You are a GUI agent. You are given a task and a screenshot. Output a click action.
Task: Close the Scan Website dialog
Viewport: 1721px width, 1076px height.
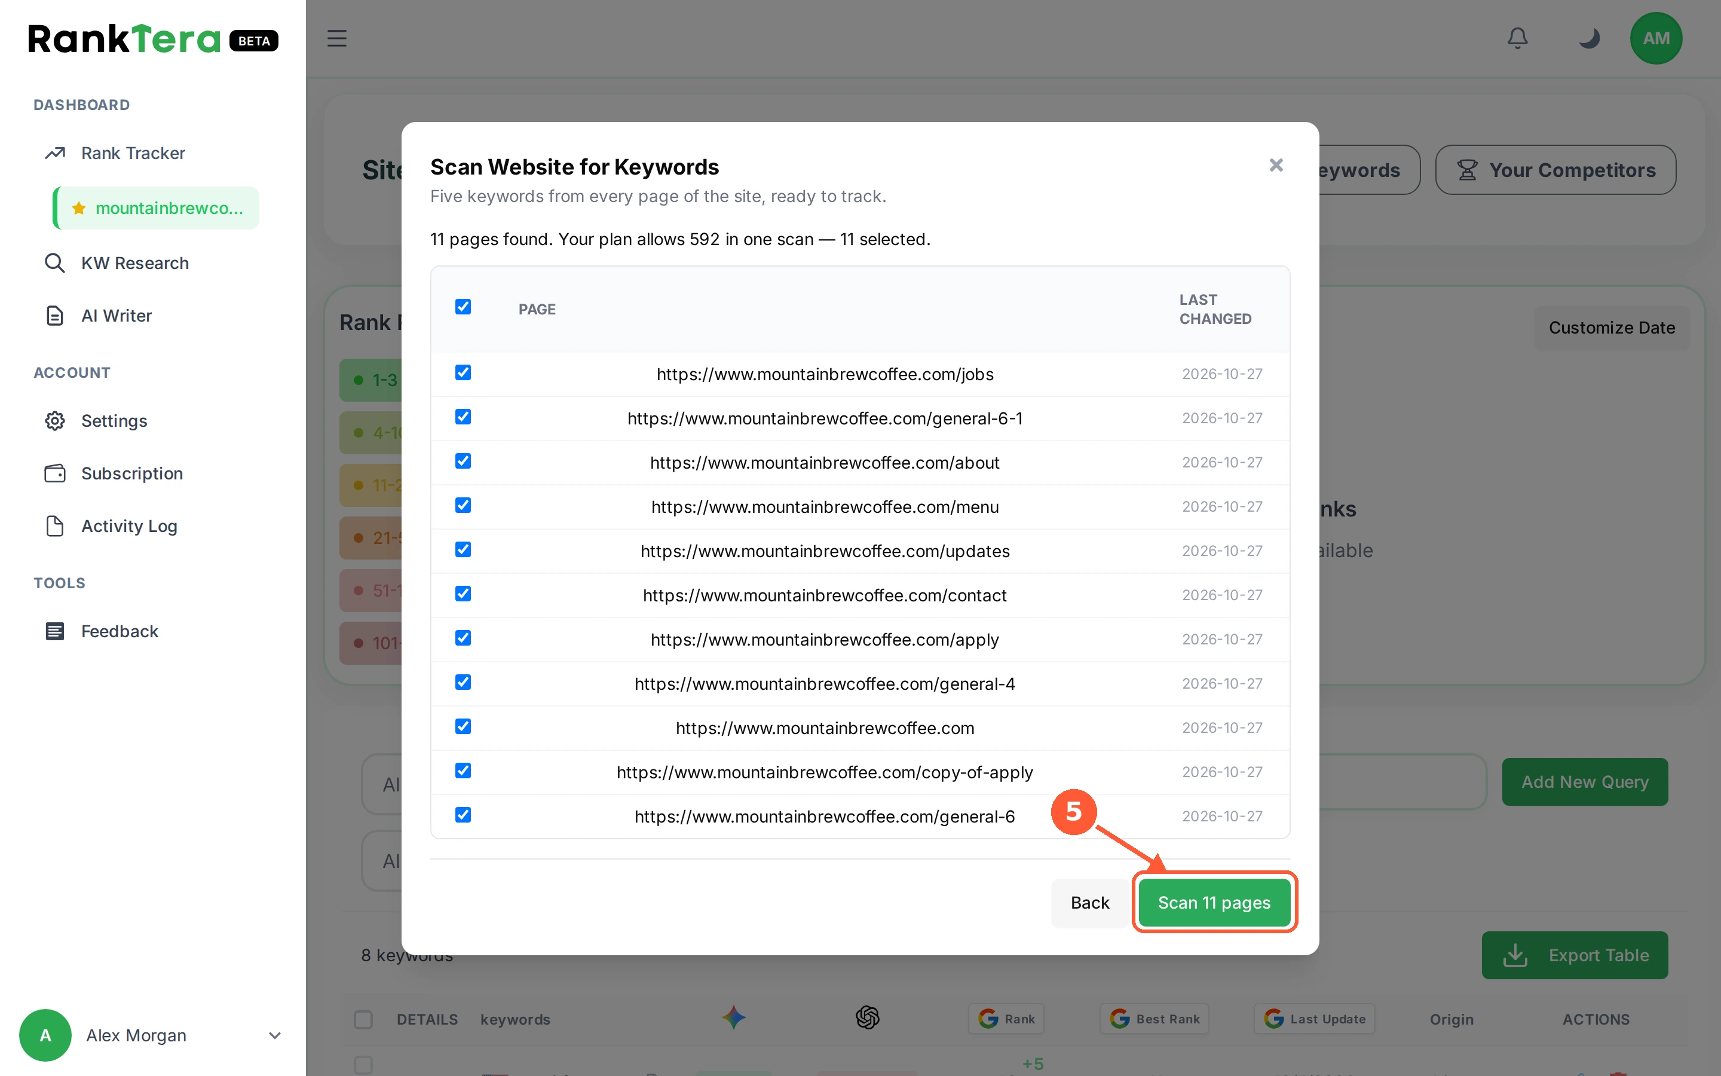pyautogui.click(x=1276, y=165)
